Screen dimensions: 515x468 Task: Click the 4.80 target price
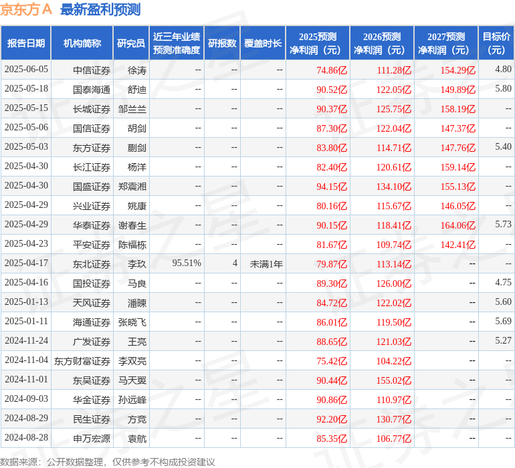(503, 70)
